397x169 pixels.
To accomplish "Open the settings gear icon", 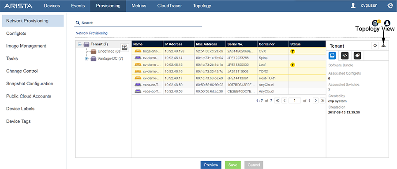I will click(390, 6).
